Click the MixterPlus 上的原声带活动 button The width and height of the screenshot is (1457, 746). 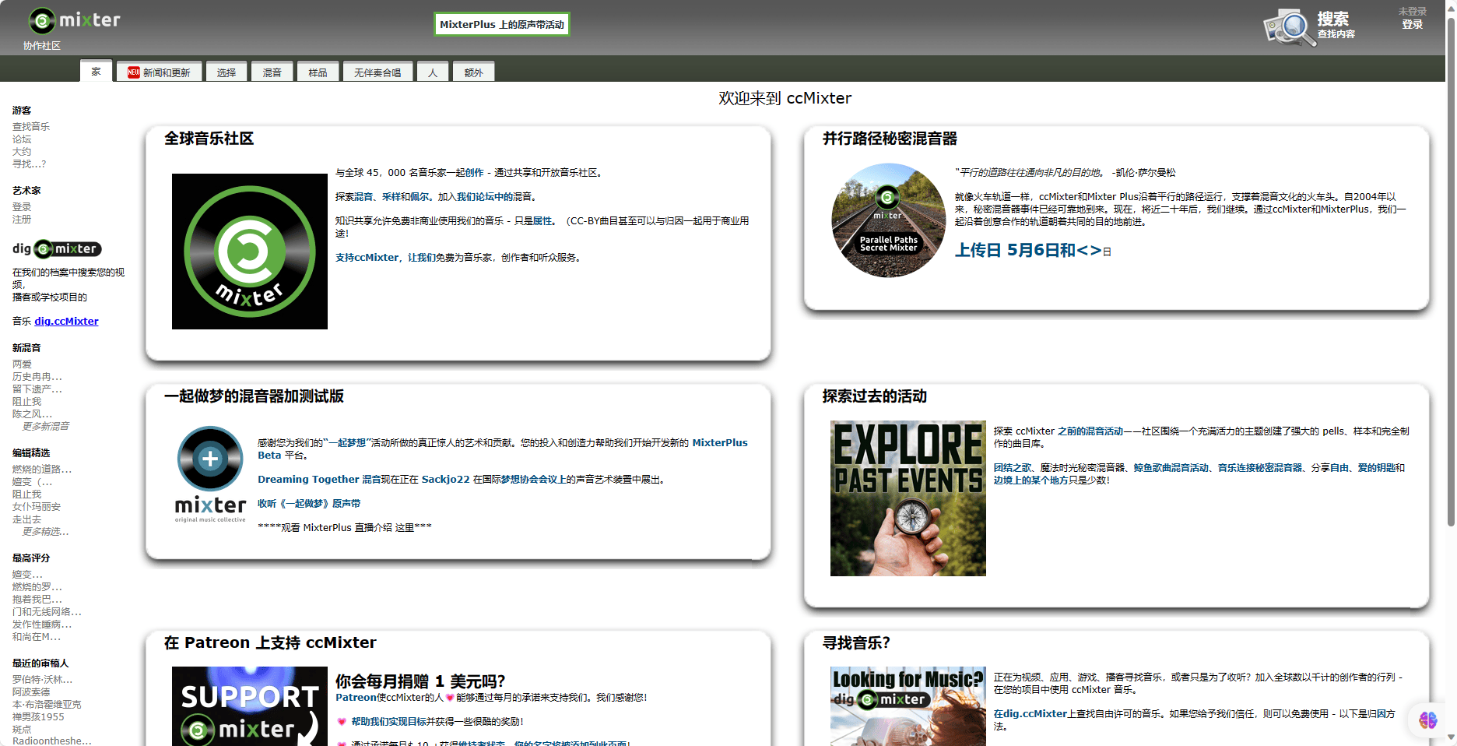[x=501, y=24]
